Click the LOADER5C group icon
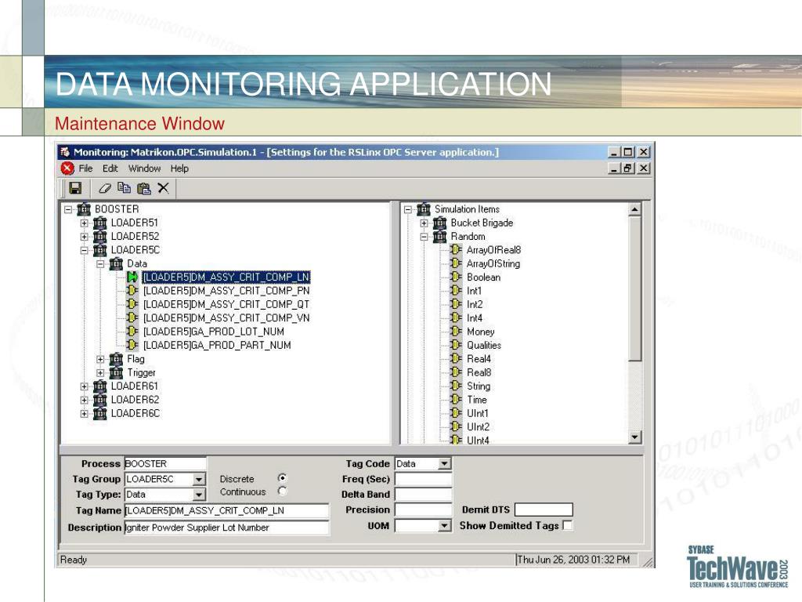 99,250
